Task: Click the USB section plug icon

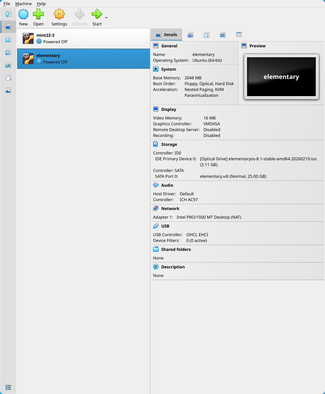Action: click(x=155, y=226)
